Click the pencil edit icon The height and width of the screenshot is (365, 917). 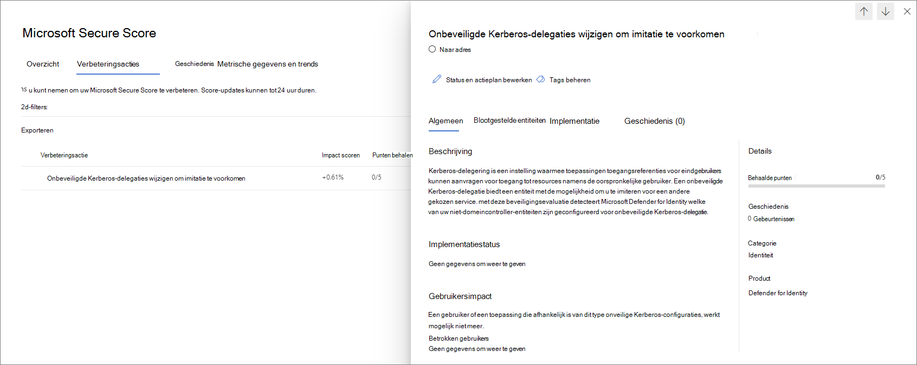(436, 79)
